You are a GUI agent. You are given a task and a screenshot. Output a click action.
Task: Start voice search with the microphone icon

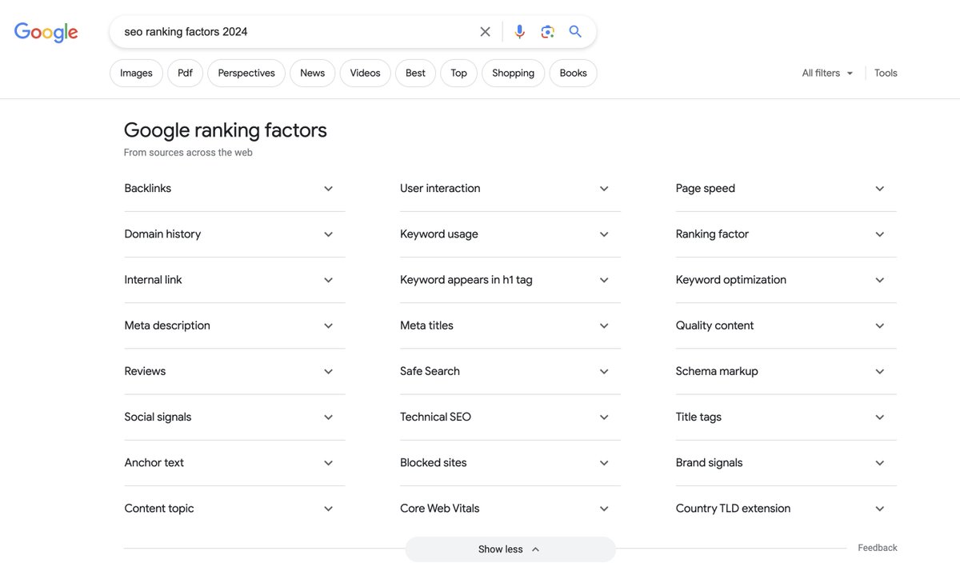coord(520,32)
